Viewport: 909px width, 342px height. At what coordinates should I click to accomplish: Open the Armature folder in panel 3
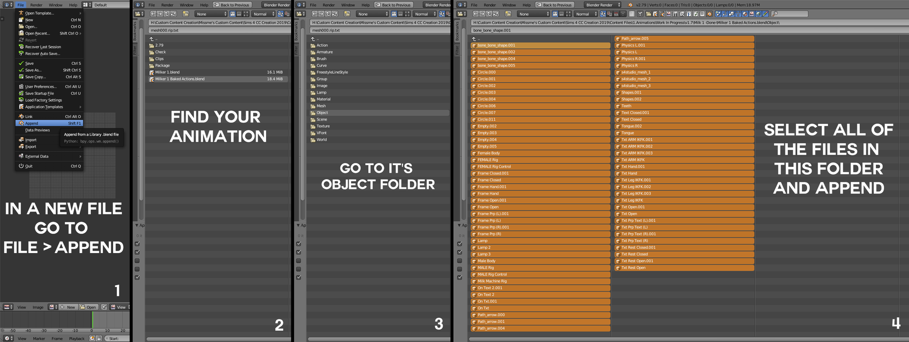tap(379, 52)
